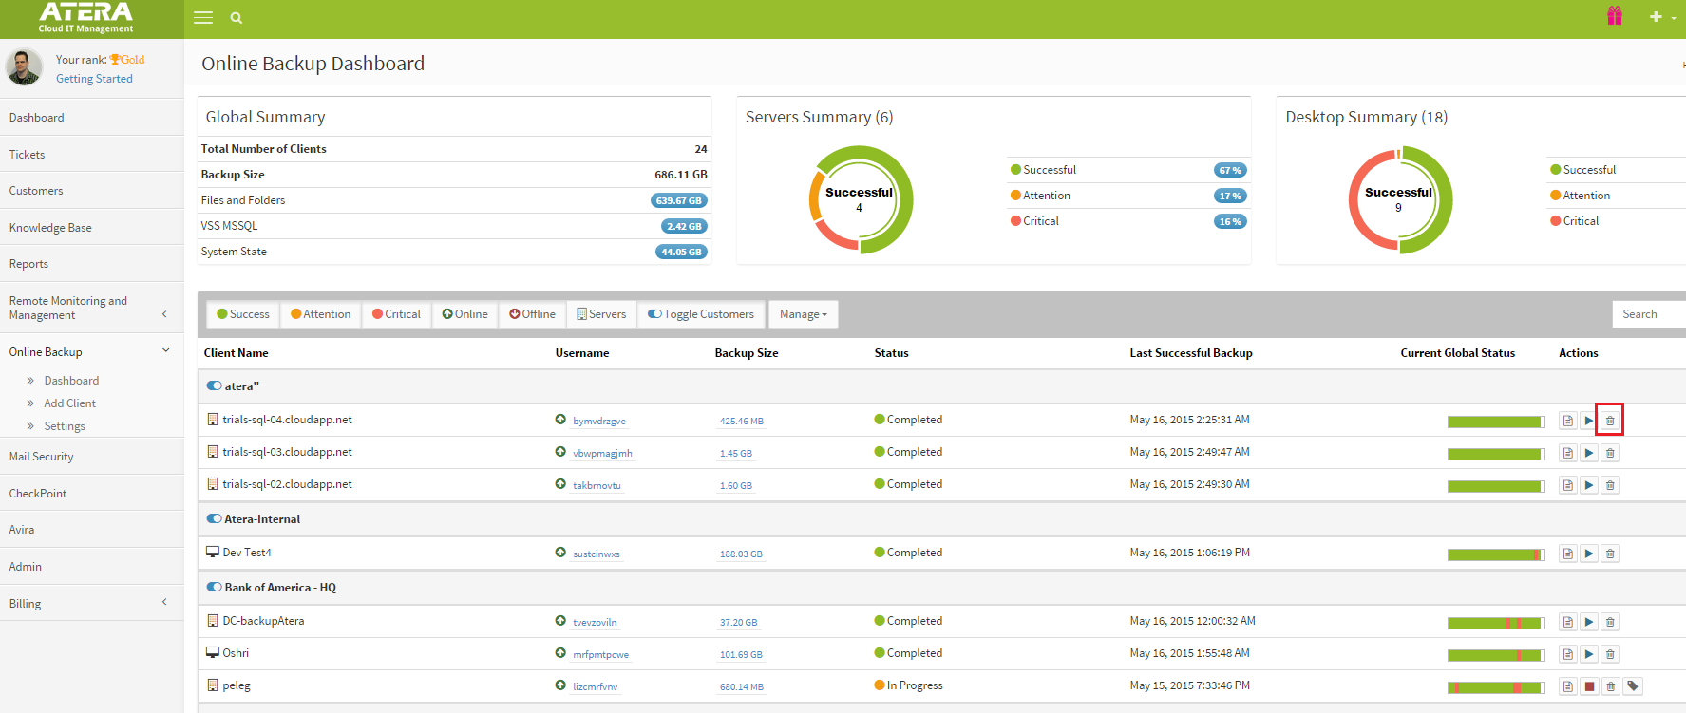The image size is (1686, 713).
Task: Select Add Client under Online Backup
Action: click(x=69, y=403)
